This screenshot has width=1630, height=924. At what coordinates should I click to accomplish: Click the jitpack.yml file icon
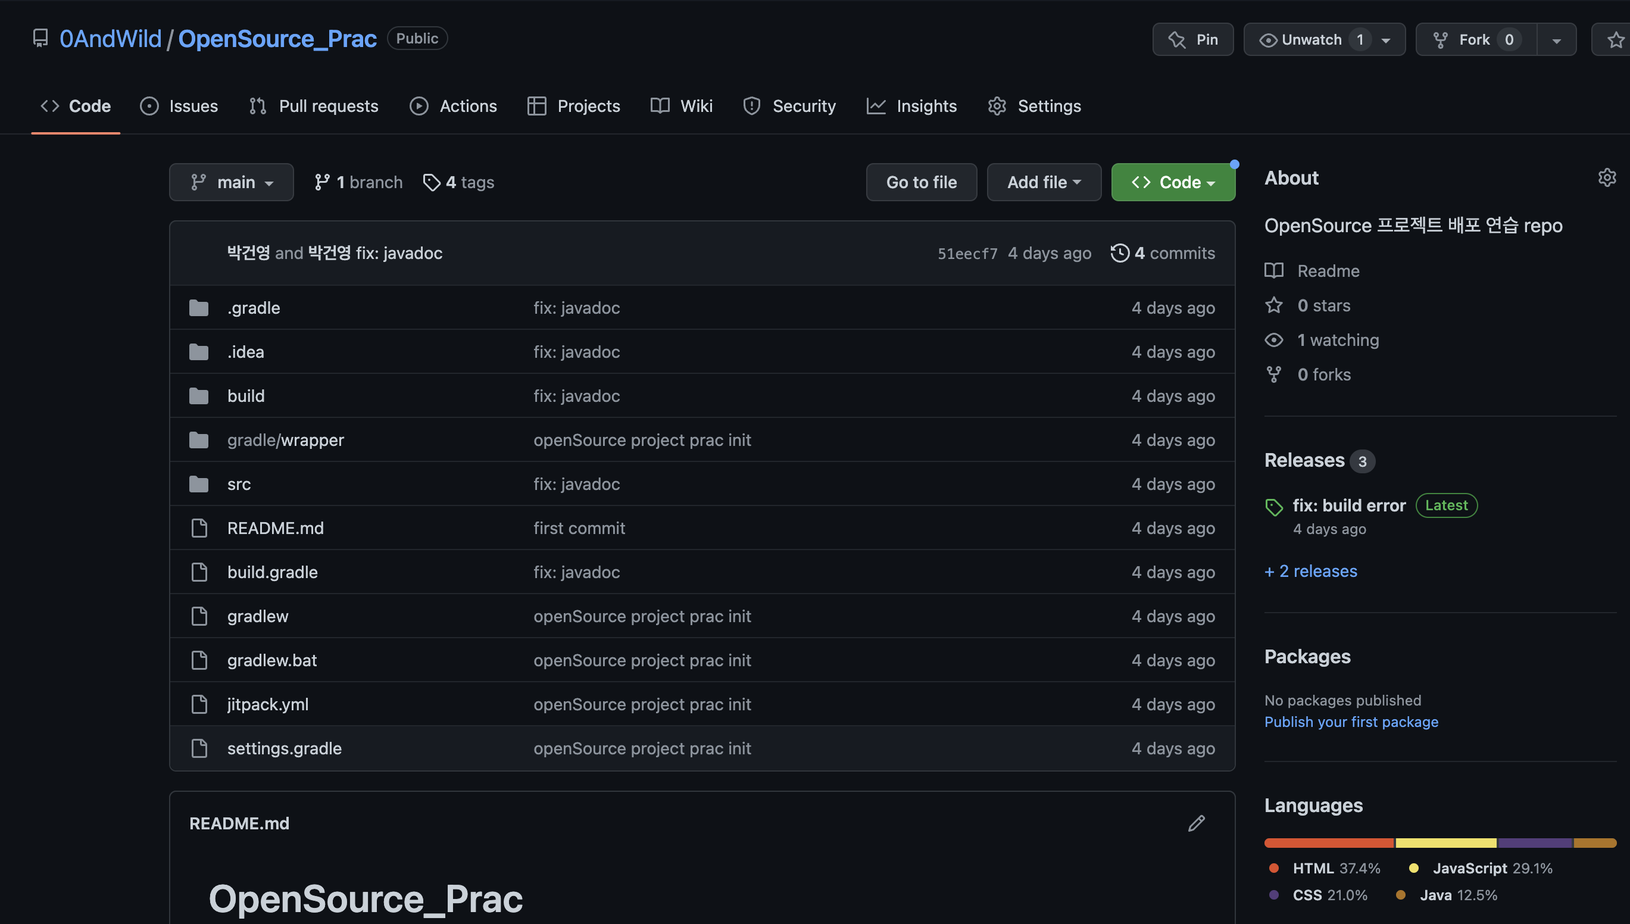point(199,704)
